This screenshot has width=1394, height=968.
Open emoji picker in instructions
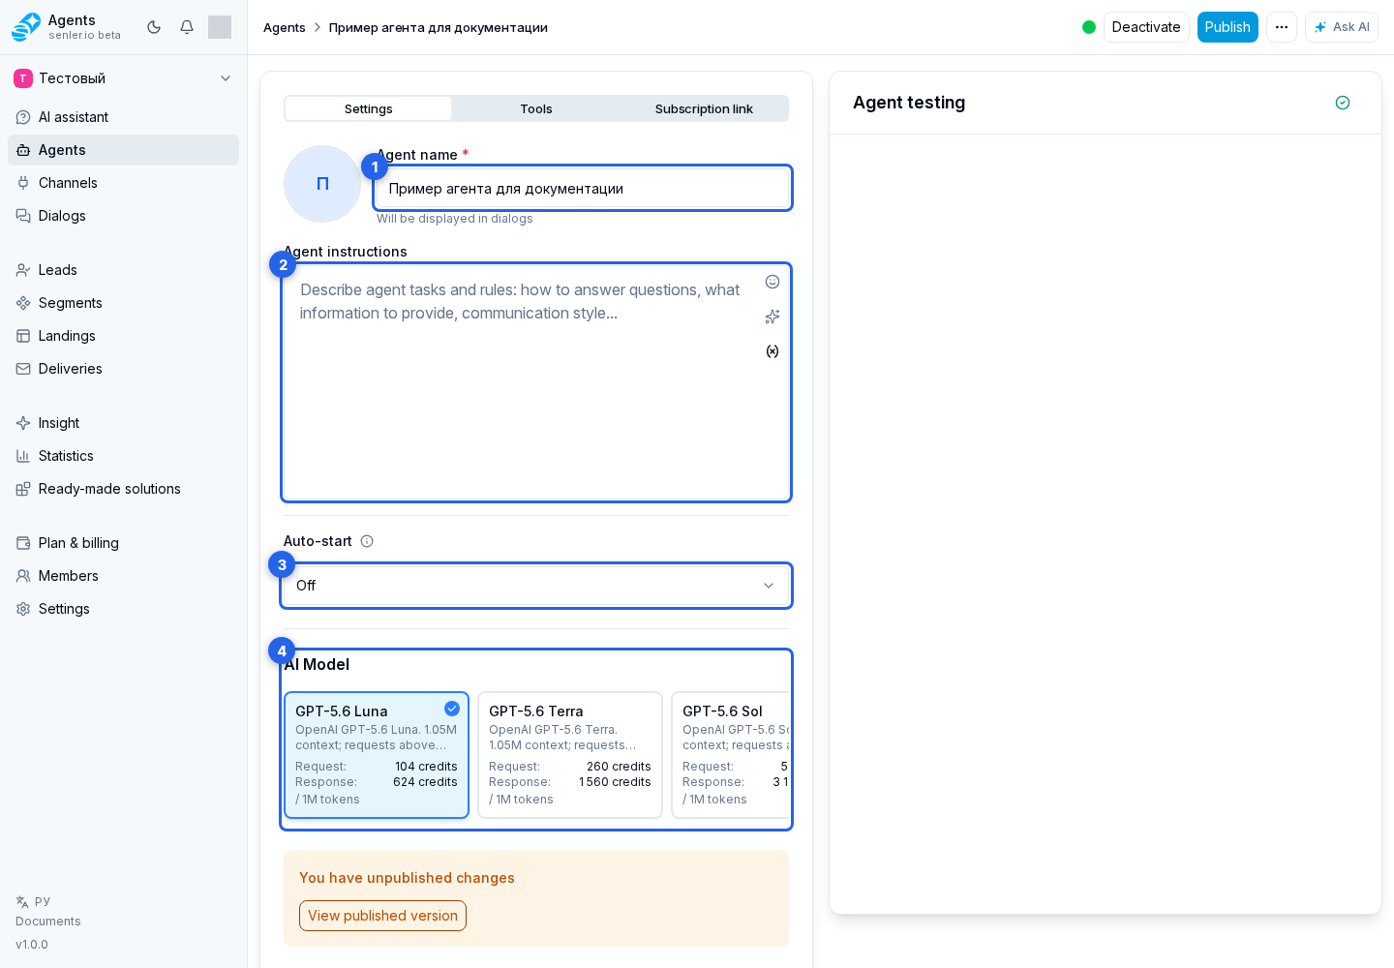[x=773, y=282]
